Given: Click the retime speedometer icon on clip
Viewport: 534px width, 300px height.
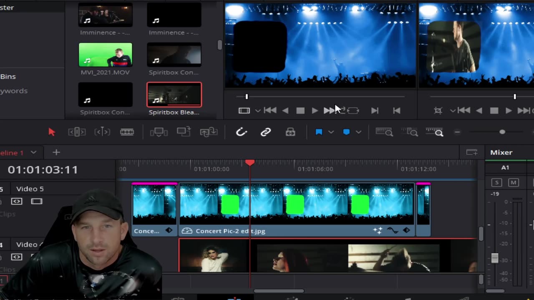Looking at the screenshot, I should coord(187,230).
